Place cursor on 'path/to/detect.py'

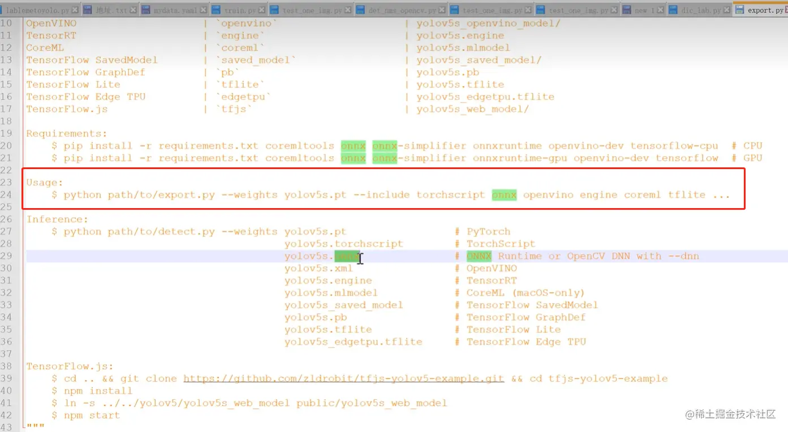pyautogui.click(x=161, y=232)
